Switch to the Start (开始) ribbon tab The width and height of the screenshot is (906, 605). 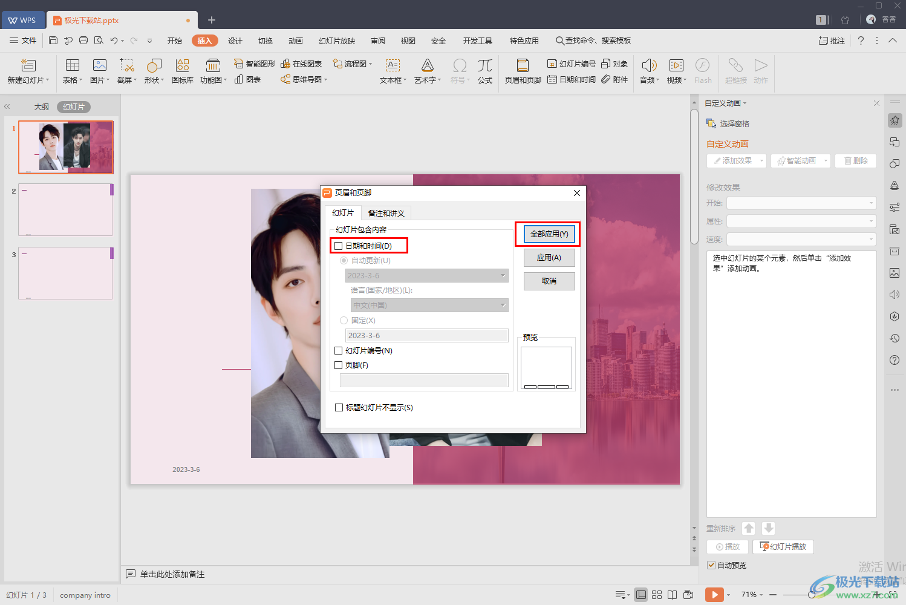(x=175, y=41)
